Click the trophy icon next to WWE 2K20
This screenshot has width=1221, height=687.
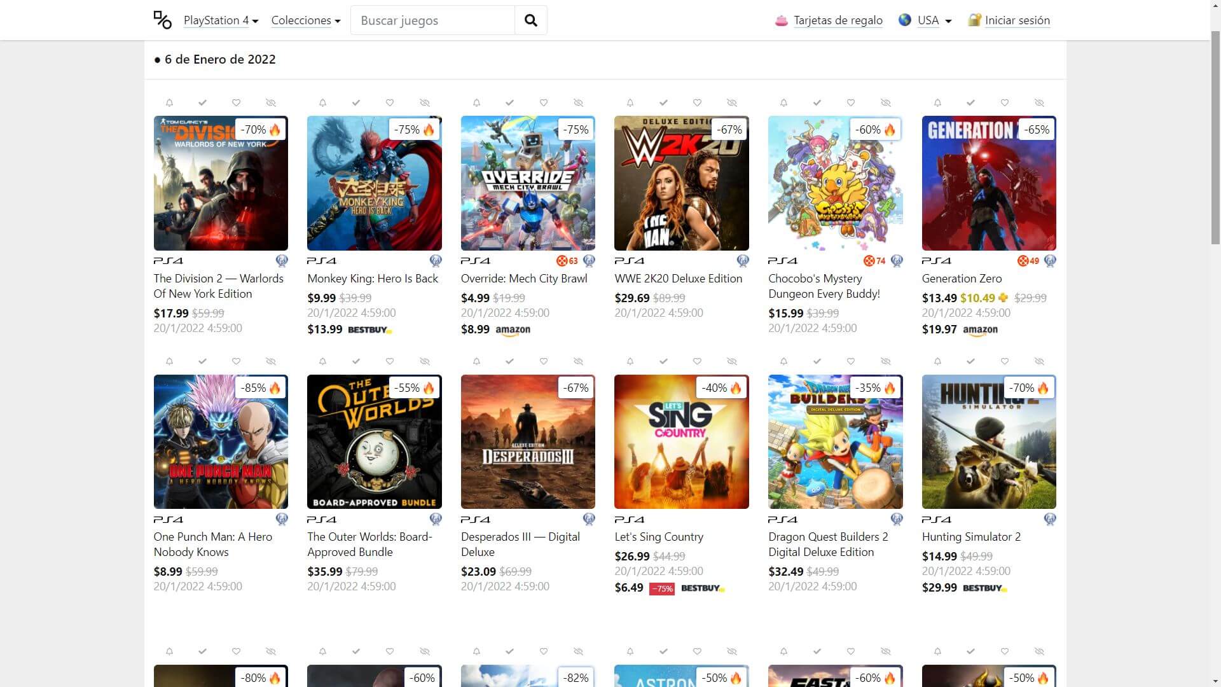click(742, 261)
